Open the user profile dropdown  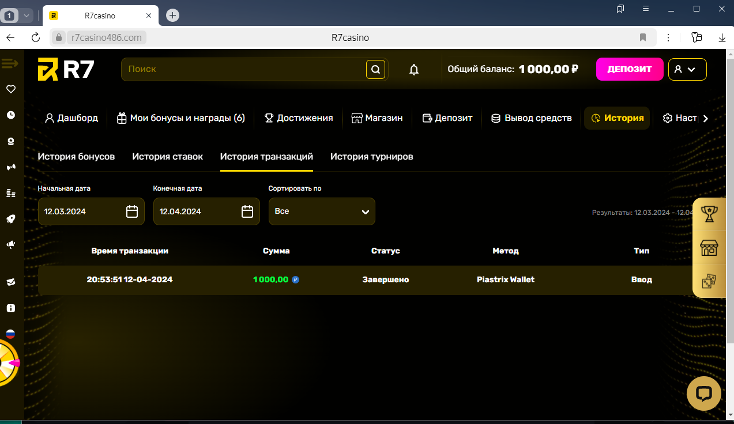tap(687, 69)
